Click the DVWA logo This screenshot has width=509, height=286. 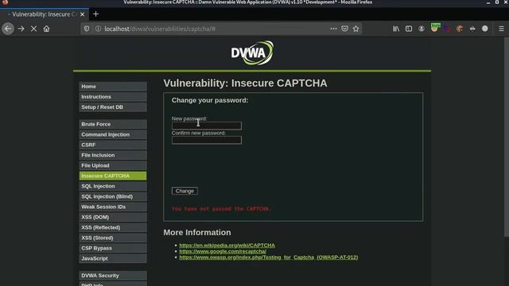pyautogui.click(x=252, y=52)
